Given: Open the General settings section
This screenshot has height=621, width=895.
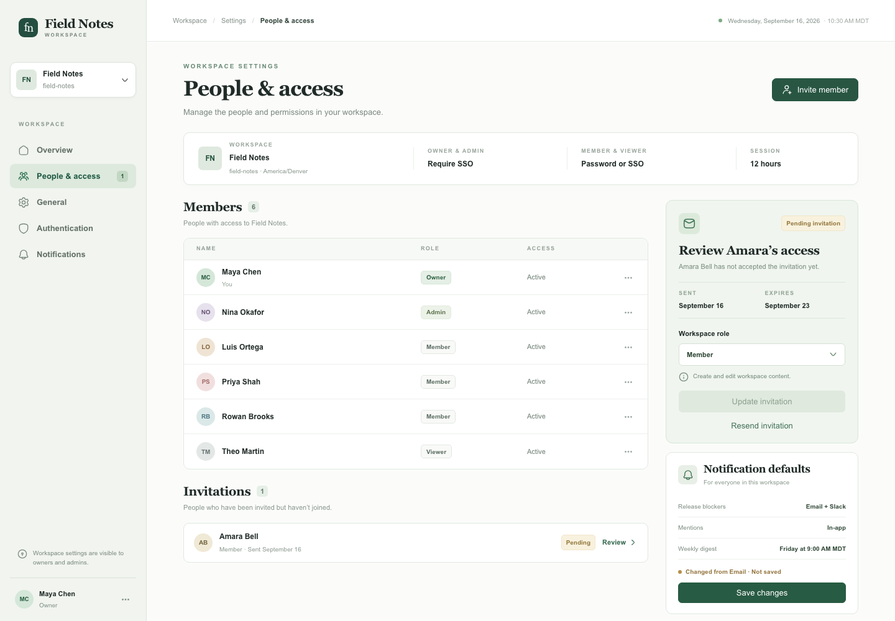Looking at the screenshot, I should pyautogui.click(x=73, y=202).
